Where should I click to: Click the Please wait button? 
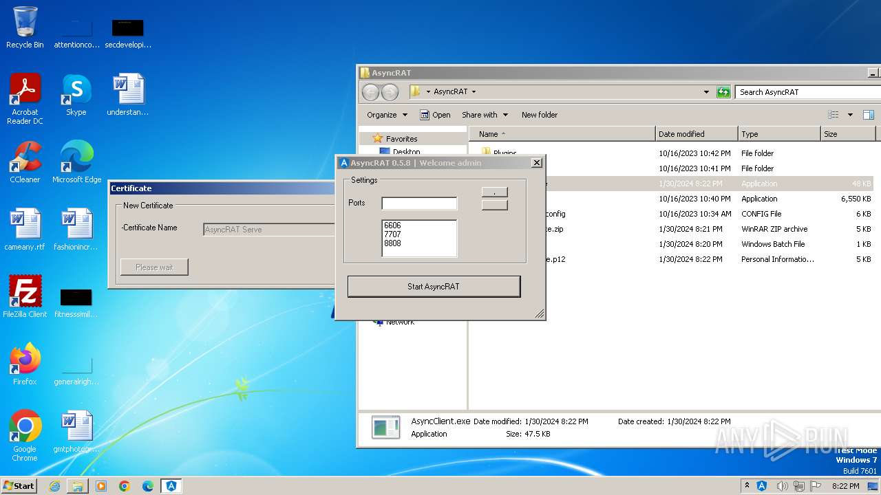(x=154, y=267)
